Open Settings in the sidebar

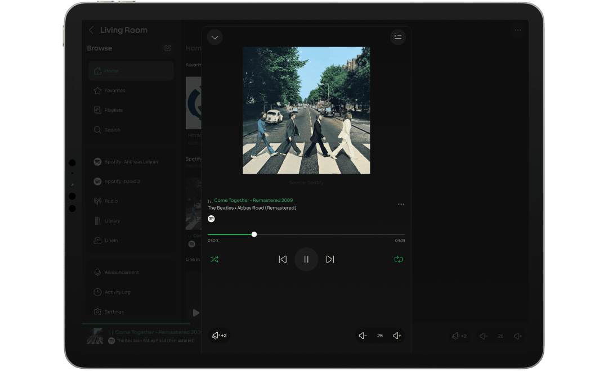[x=114, y=312]
